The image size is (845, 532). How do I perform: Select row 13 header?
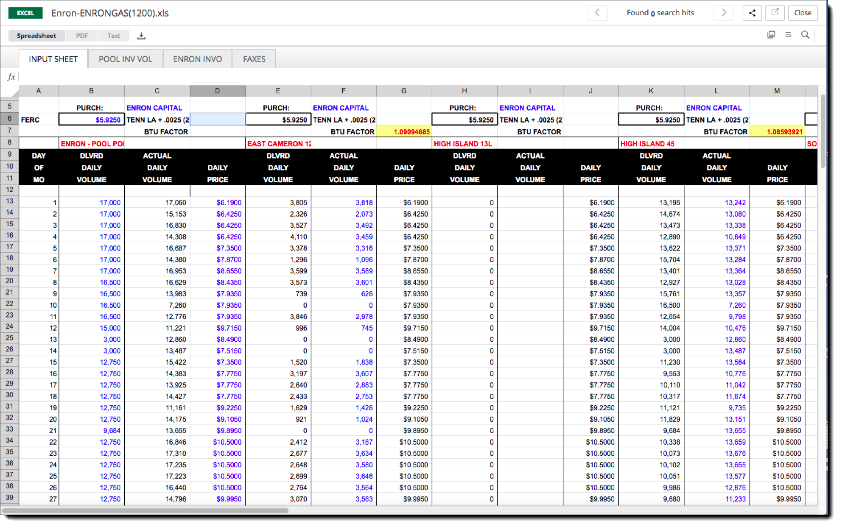point(9,201)
